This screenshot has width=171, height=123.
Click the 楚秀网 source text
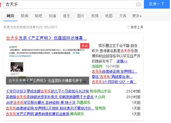click(100, 108)
